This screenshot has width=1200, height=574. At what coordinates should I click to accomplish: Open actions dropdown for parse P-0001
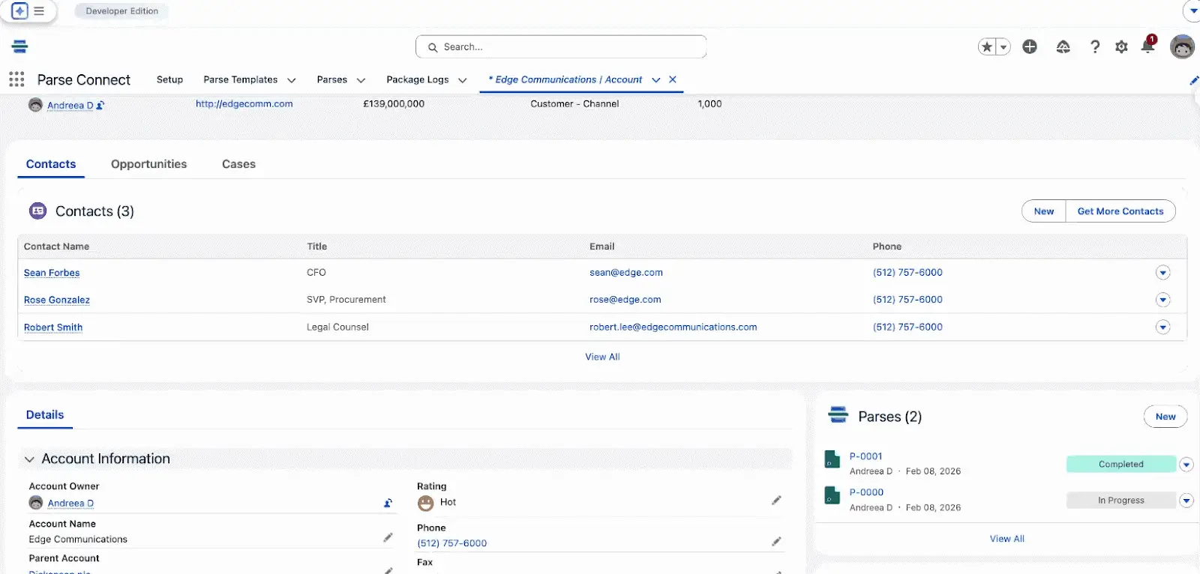(x=1186, y=465)
